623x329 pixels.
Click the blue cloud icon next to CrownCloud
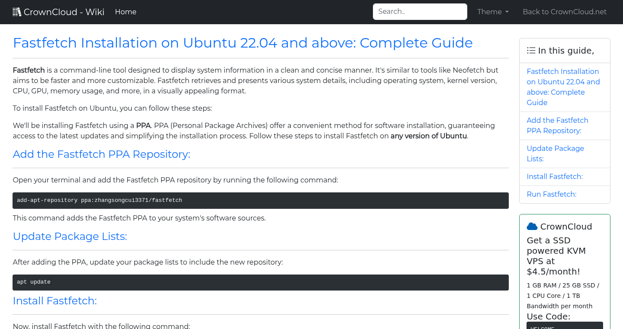[x=532, y=226]
